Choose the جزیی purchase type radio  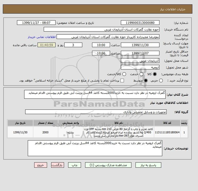coord(161,81)
